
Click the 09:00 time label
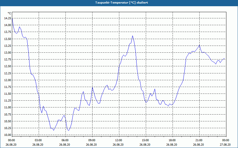click(x=92, y=140)
